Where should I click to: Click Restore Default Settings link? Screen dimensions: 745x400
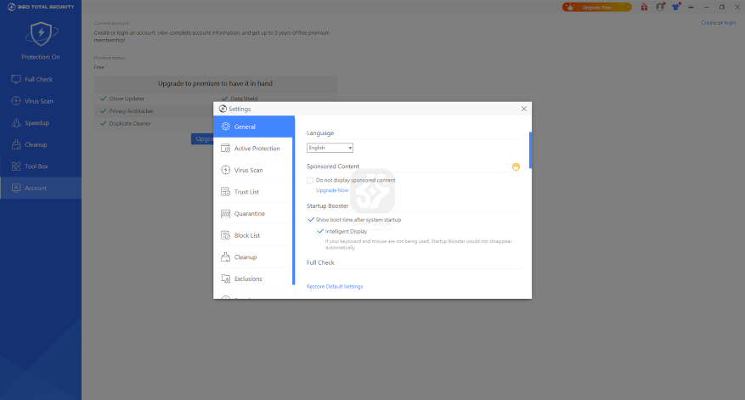click(335, 286)
